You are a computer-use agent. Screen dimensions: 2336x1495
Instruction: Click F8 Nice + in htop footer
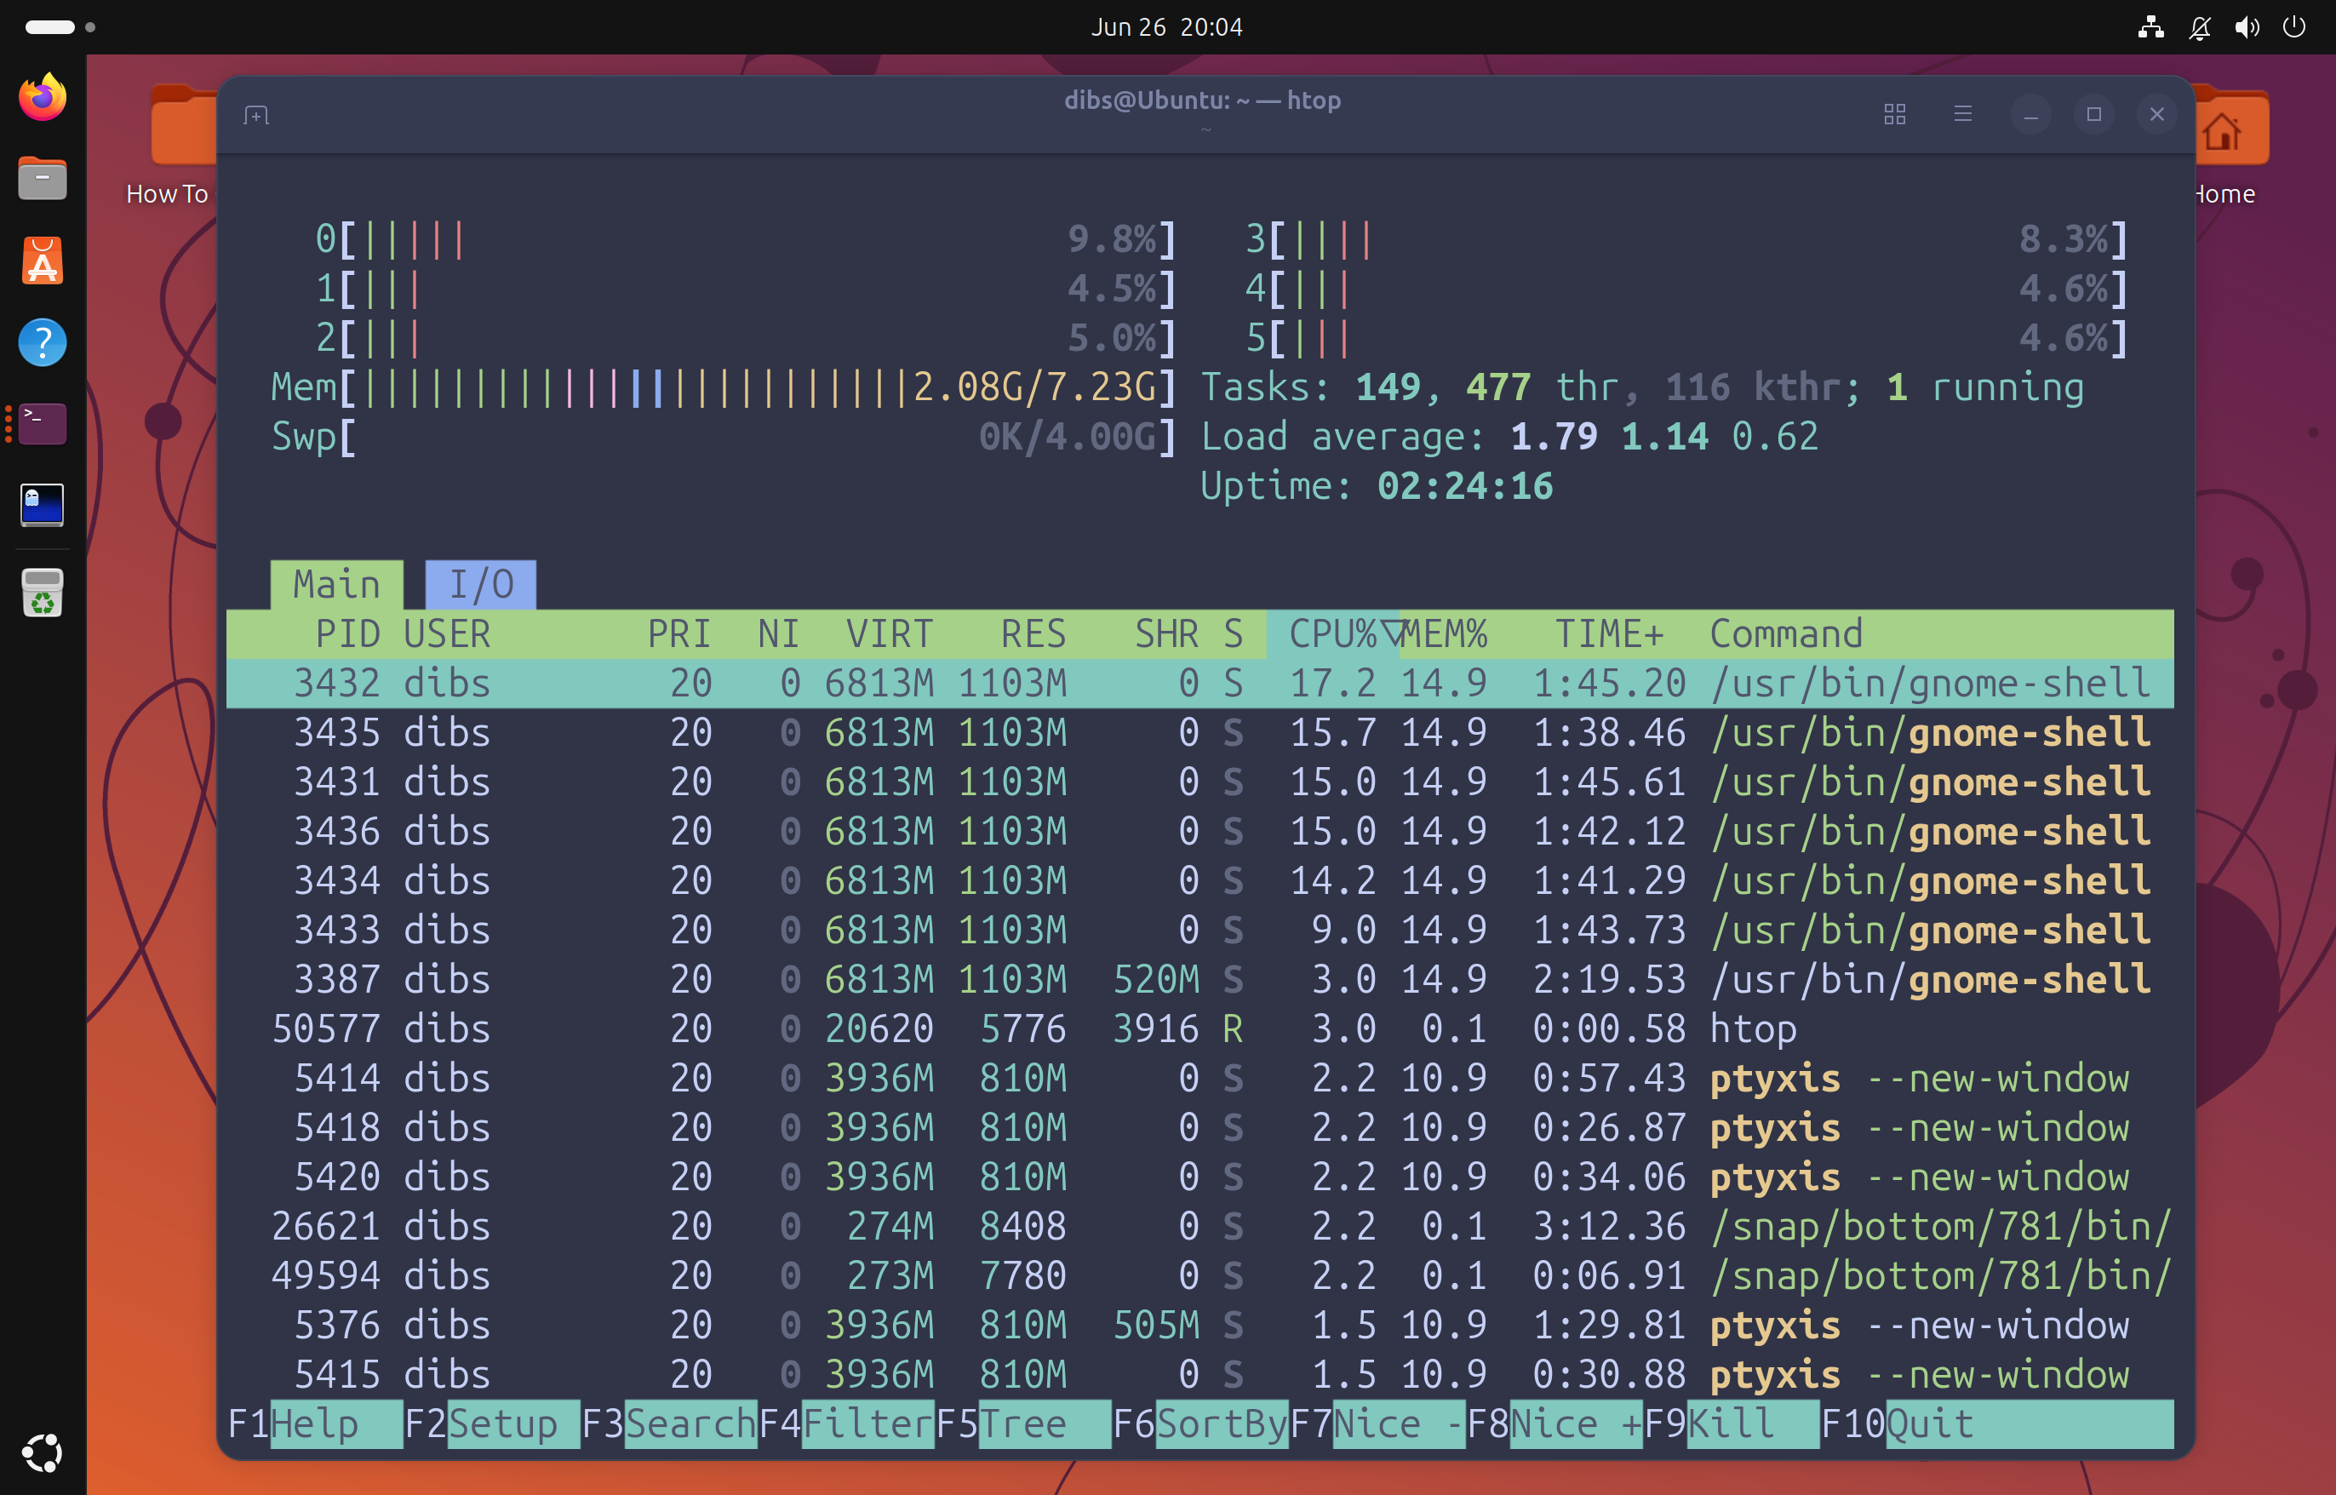[1554, 1424]
